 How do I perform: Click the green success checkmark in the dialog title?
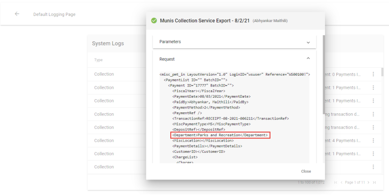pyautogui.click(x=154, y=21)
